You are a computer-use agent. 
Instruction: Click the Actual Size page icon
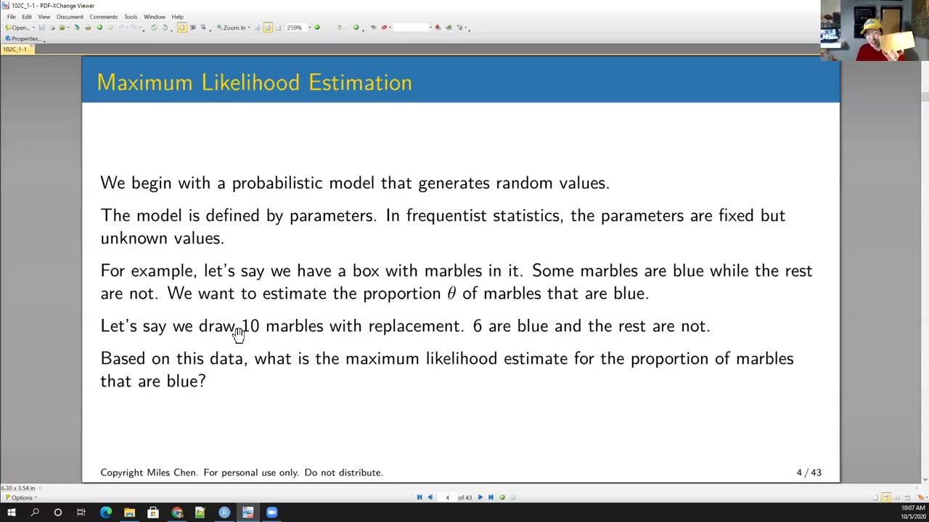pyautogui.click(x=257, y=28)
